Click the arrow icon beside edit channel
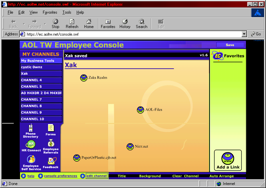 (x=83, y=176)
